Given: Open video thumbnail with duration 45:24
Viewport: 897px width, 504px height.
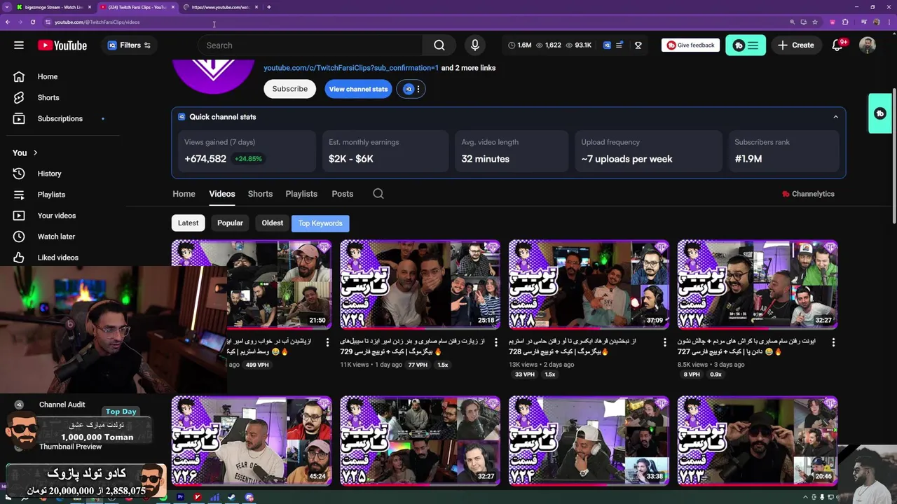Looking at the screenshot, I should tap(252, 441).
